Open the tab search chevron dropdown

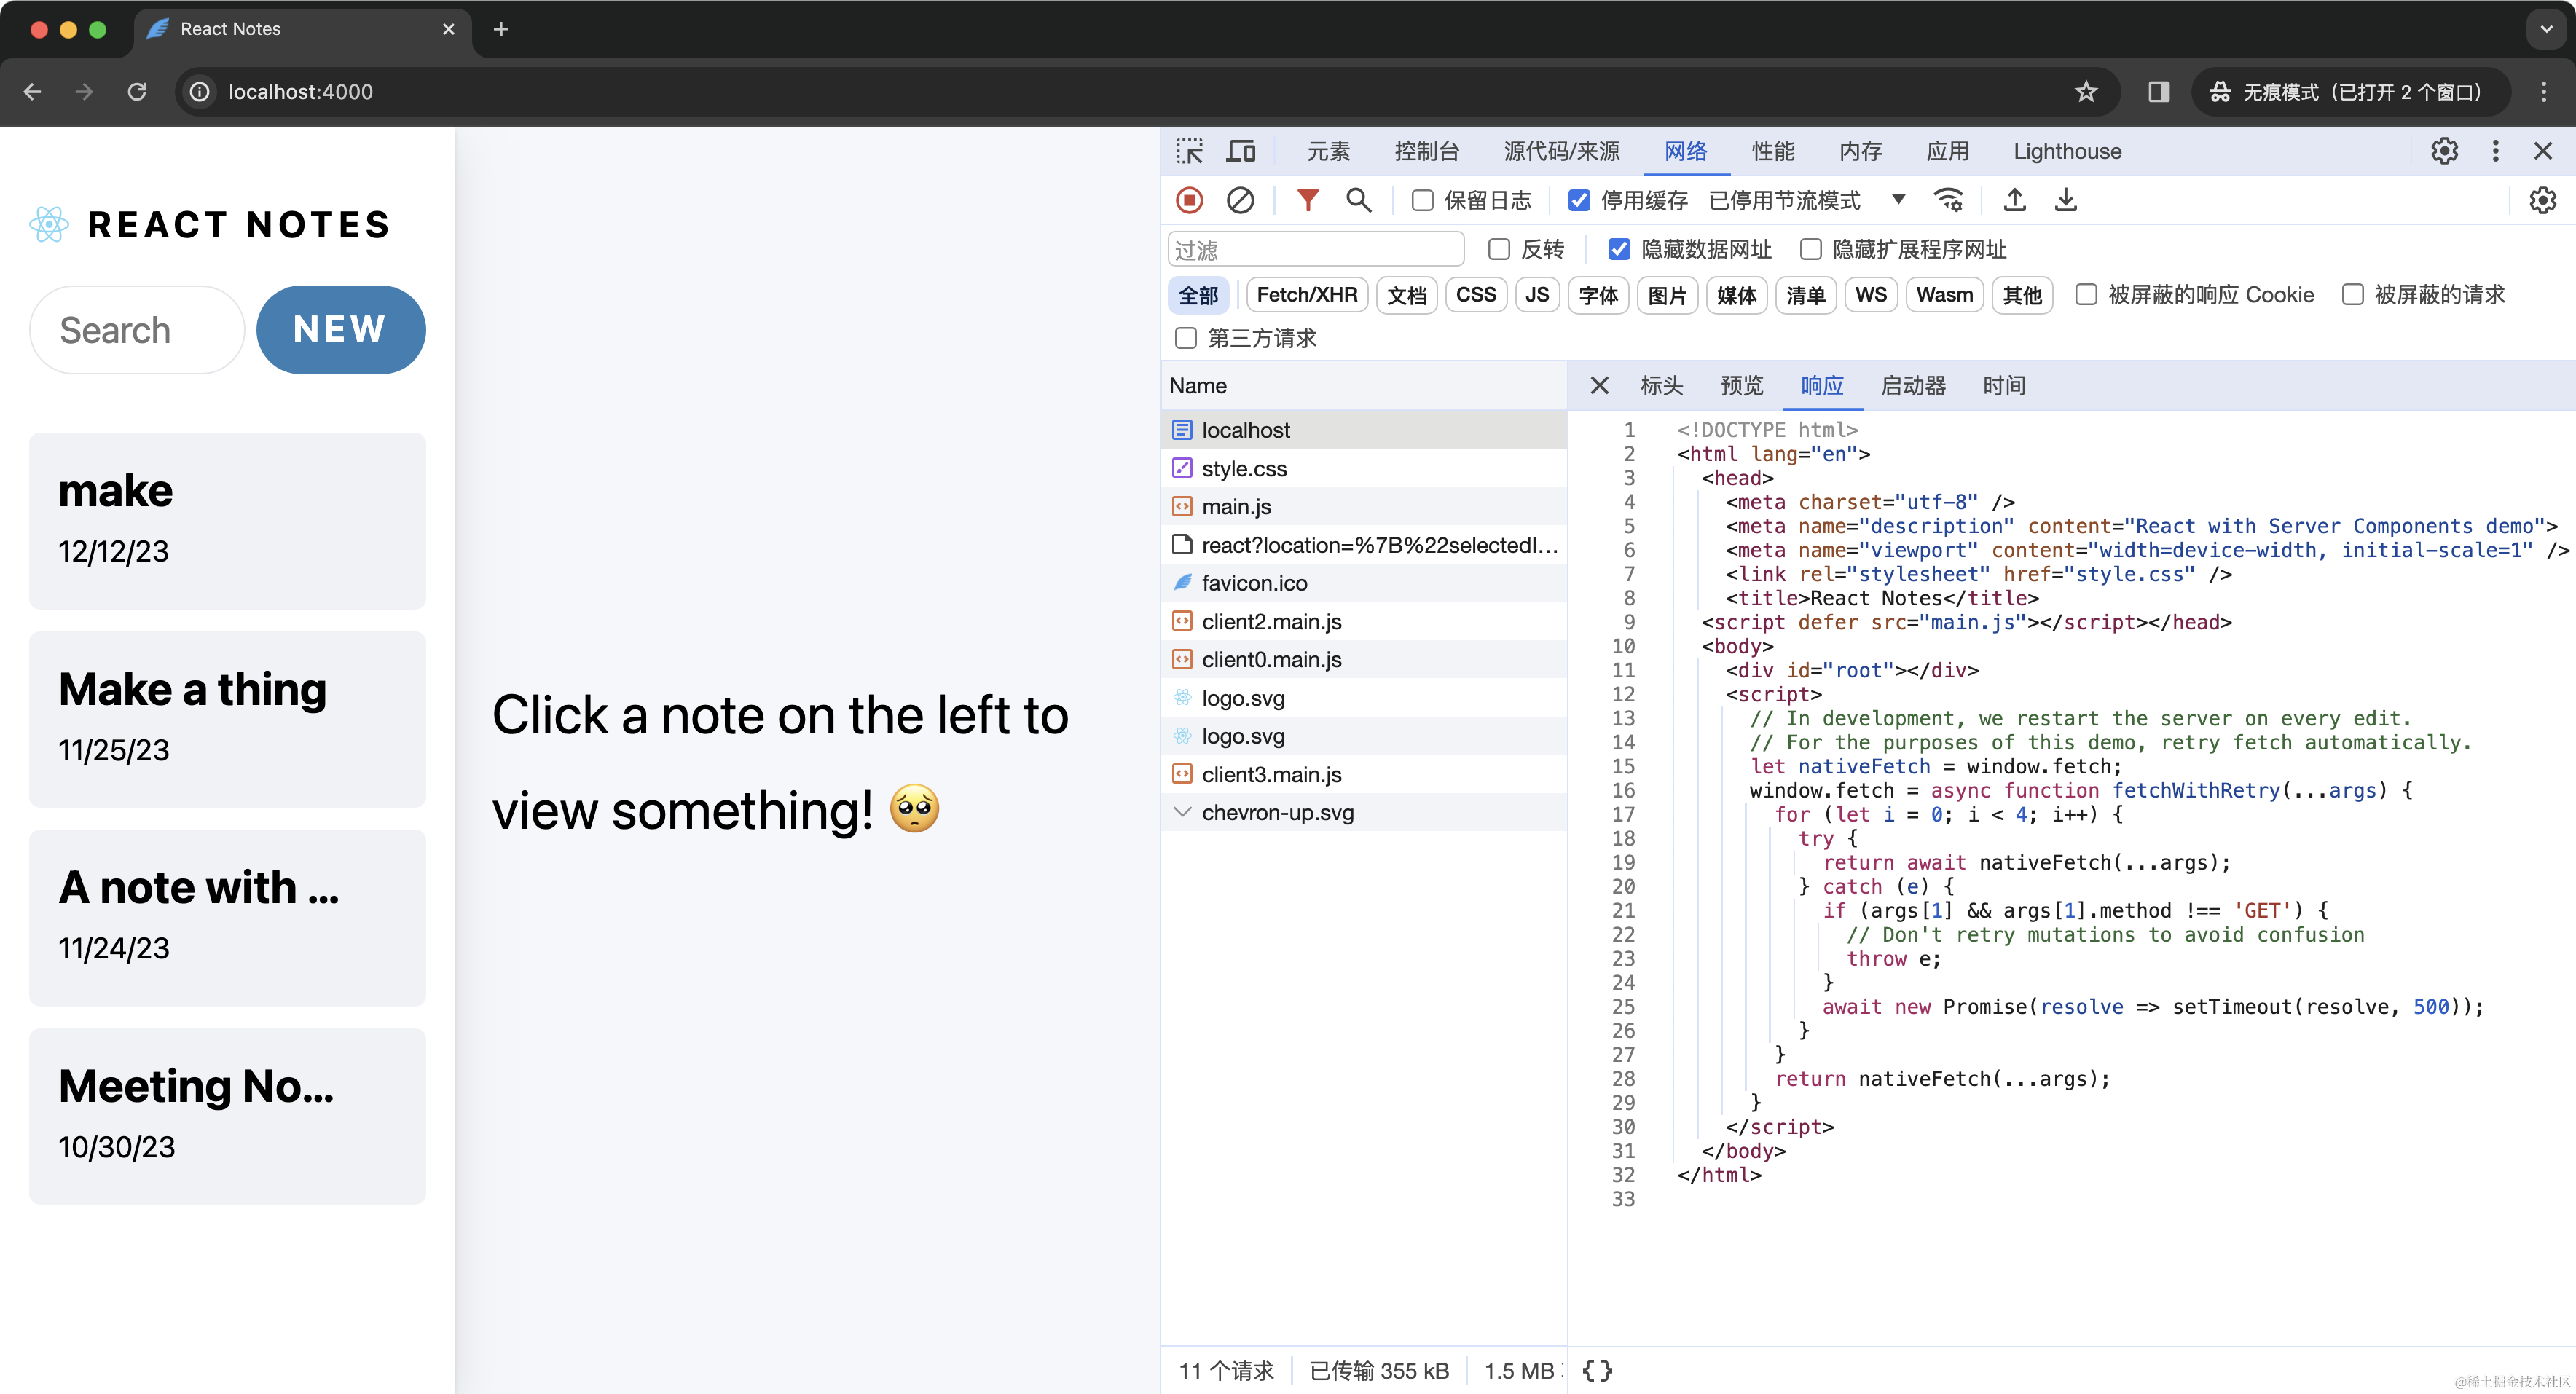[x=2546, y=29]
